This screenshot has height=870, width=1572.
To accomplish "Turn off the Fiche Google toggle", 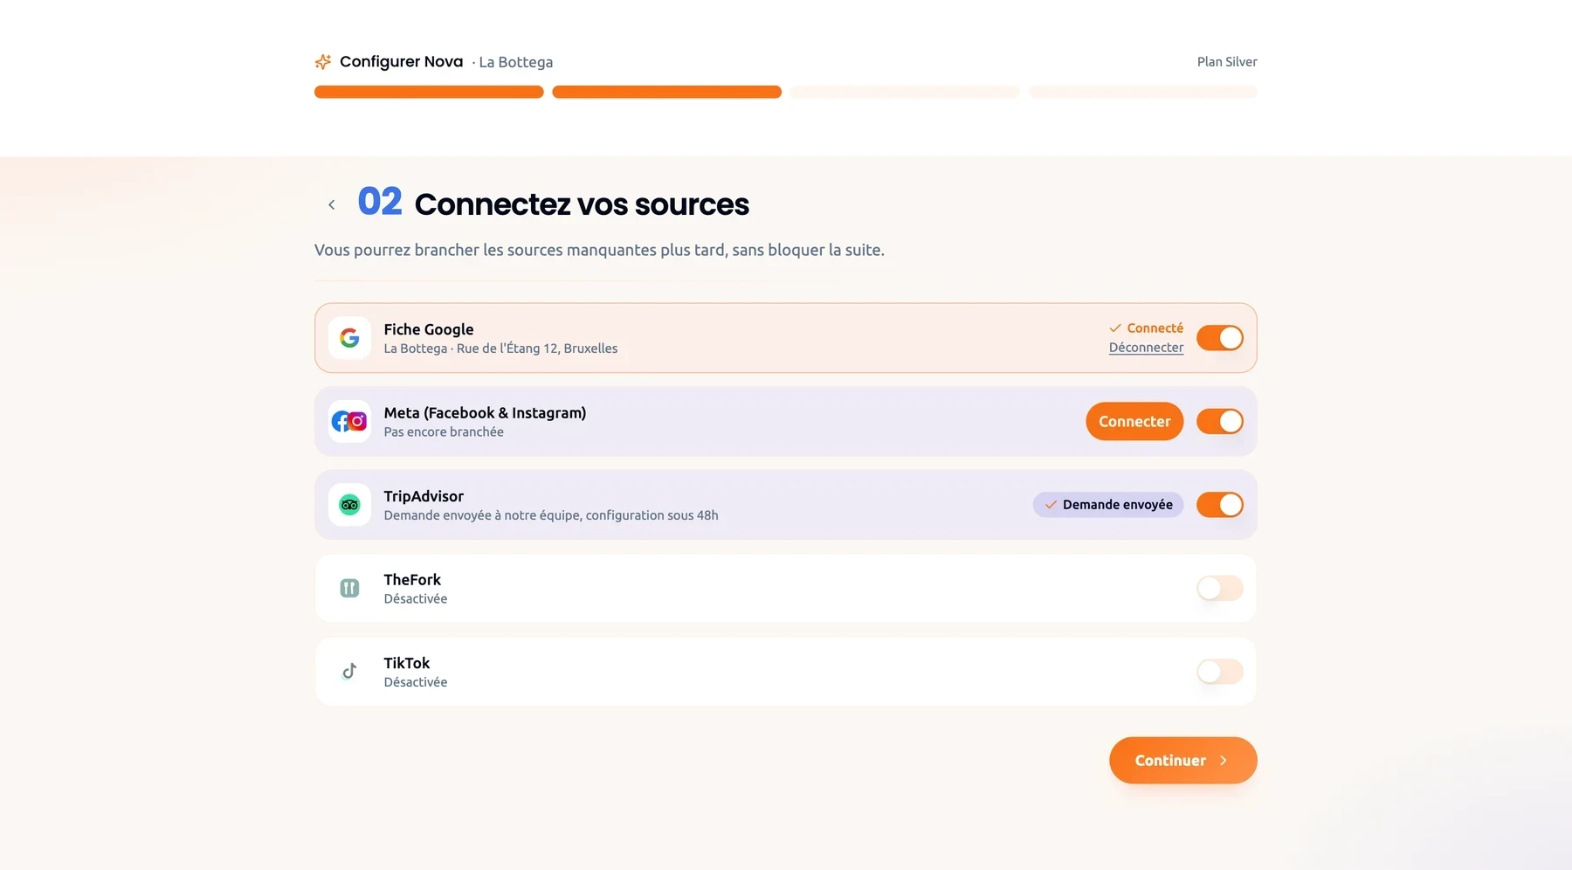I will pos(1220,338).
